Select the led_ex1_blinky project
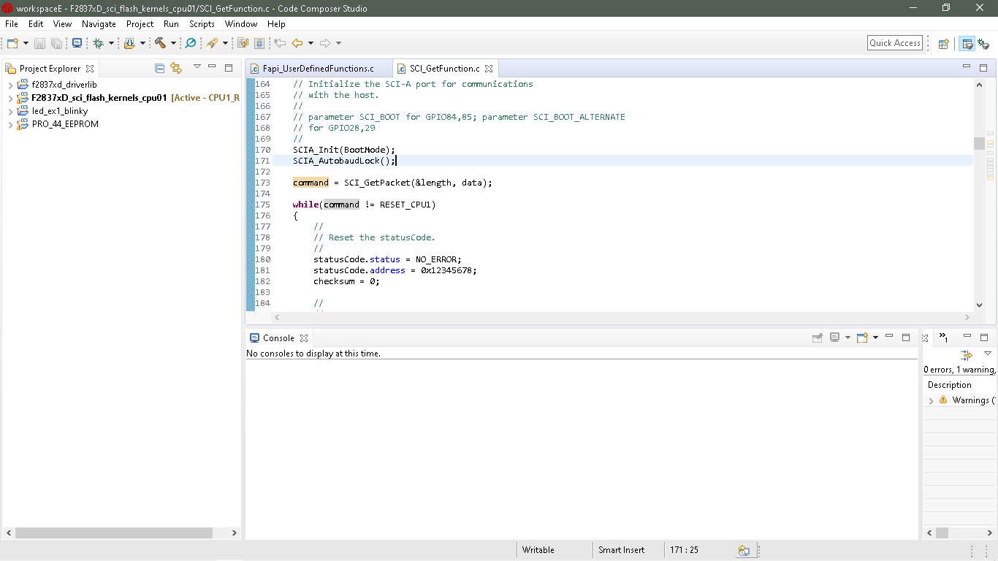Screen dimensions: 998x561 point(59,111)
